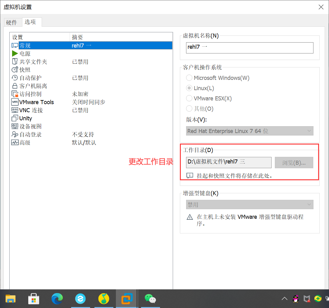The width and height of the screenshot is (329, 308).
Task: Click the green plus tray icon
Action: click(x=318, y=298)
